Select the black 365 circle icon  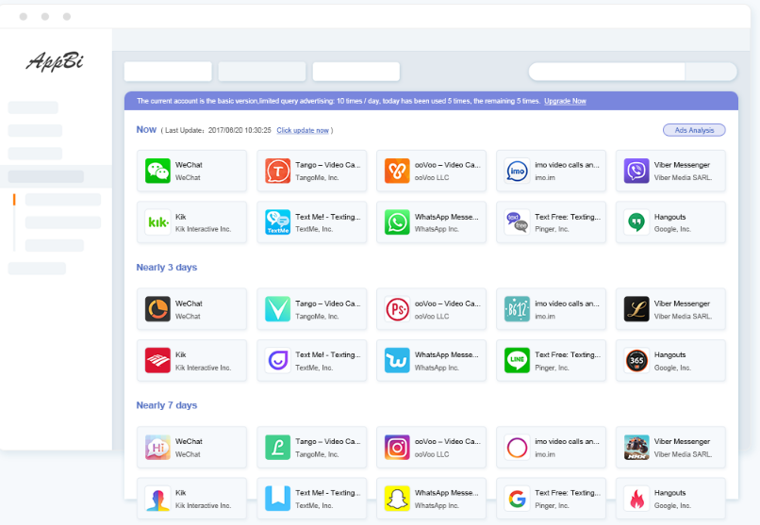pos(636,360)
